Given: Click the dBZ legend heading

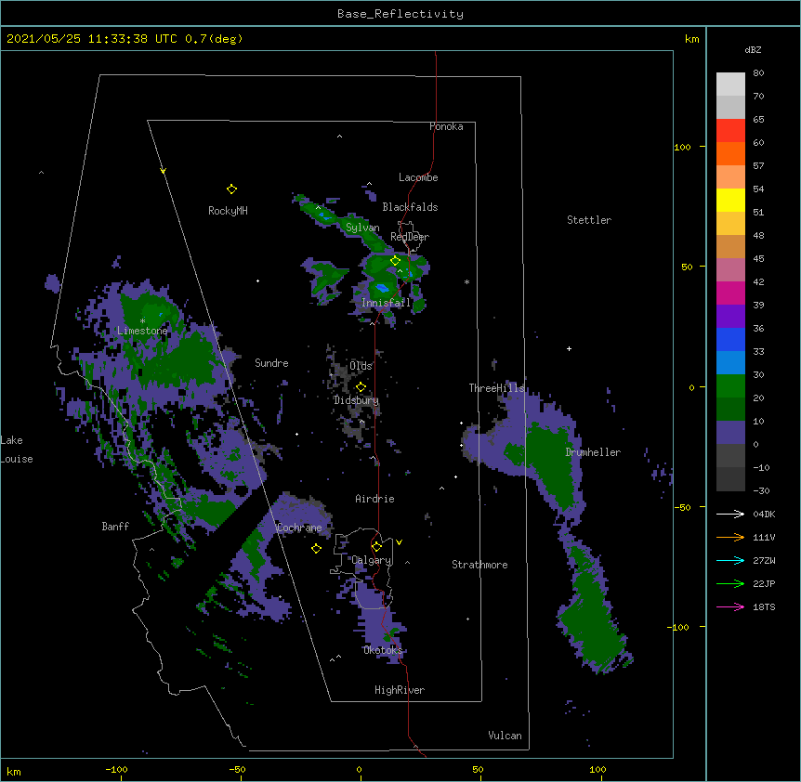Looking at the screenshot, I should (x=753, y=49).
